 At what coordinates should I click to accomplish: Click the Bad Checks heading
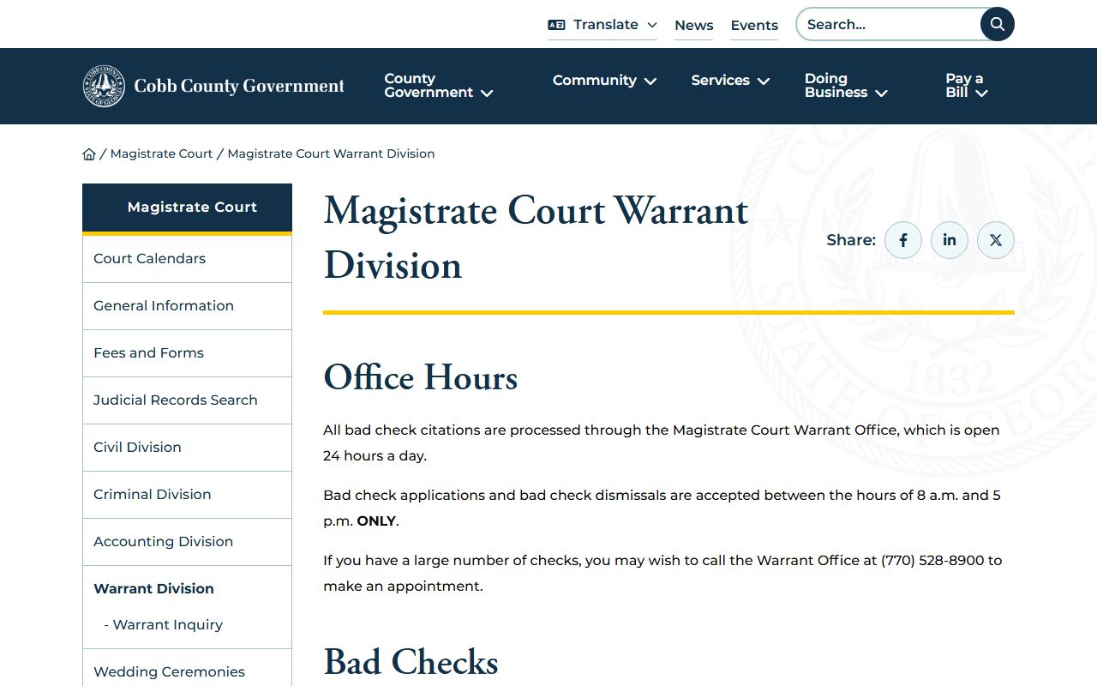tap(411, 662)
